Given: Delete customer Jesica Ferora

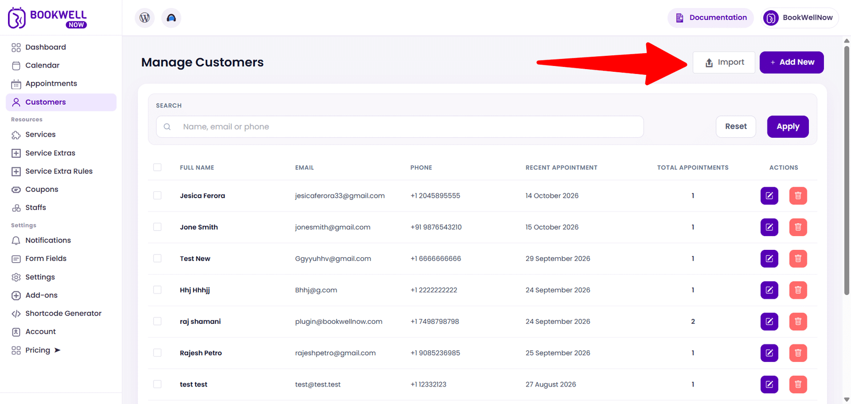Looking at the screenshot, I should (x=798, y=196).
